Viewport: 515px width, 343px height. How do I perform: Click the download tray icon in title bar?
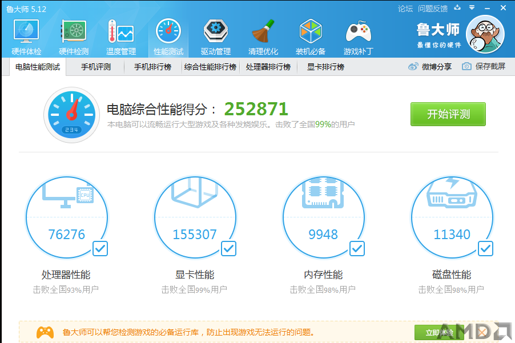tap(457, 7)
